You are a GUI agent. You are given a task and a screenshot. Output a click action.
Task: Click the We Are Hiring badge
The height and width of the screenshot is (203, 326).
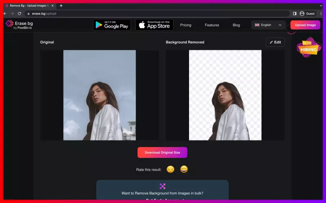tap(309, 48)
